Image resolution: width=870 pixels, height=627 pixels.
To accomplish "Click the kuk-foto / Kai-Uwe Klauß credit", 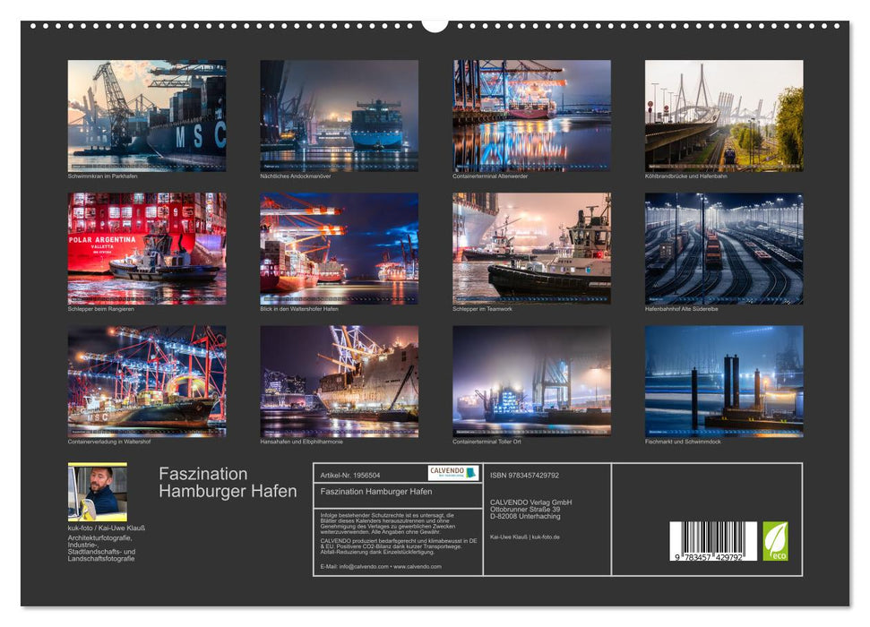I will [x=108, y=528].
